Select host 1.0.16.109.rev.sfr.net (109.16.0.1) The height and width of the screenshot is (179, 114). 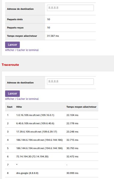[35, 115]
